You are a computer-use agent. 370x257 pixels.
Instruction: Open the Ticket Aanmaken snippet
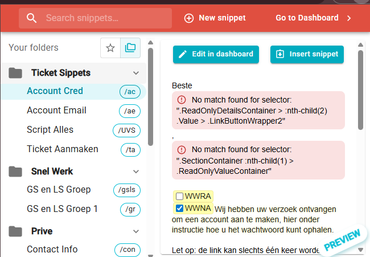click(x=62, y=149)
